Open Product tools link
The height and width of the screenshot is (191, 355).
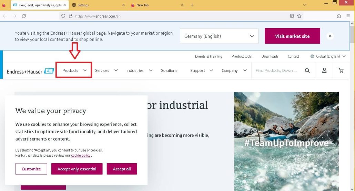[x=242, y=56]
